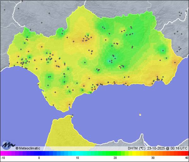Click the station marker at the African strait tip

(72, 116)
